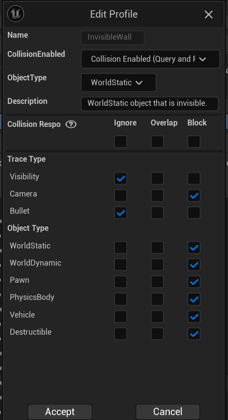This screenshot has height=420, width=228.
Task: Set WorldStatic response to Ignore
Action: (x=120, y=247)
